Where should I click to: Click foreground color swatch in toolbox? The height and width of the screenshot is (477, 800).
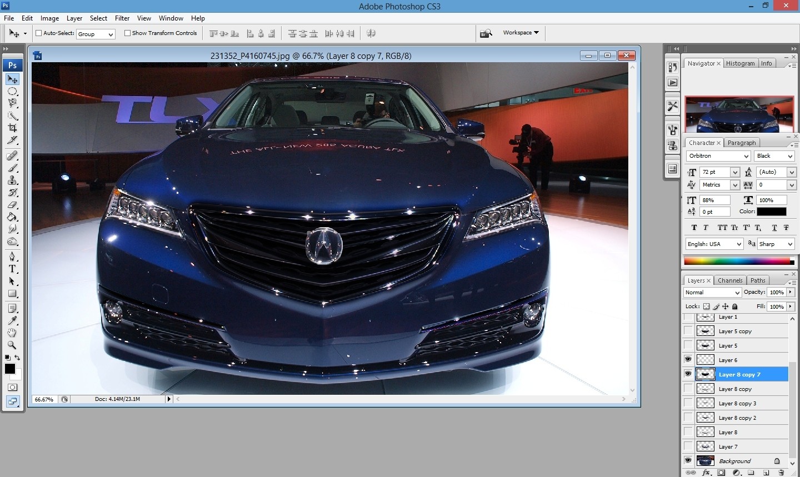coord(10,369)
